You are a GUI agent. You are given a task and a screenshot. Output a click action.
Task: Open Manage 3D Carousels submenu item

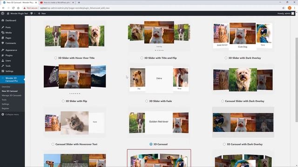coord(11,96)
